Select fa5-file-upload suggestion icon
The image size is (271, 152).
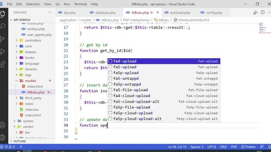tap(110, 90)
